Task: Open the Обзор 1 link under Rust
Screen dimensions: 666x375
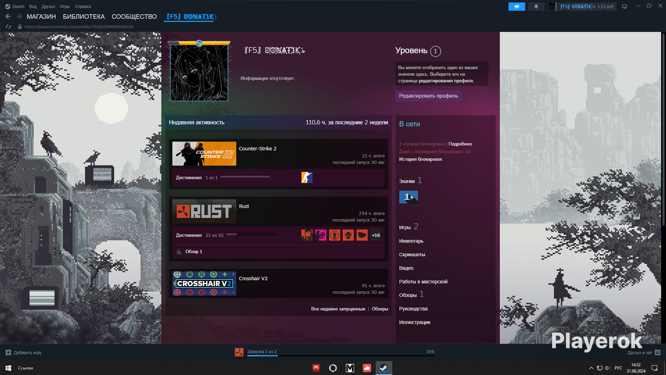Action: tap(194, 252)
